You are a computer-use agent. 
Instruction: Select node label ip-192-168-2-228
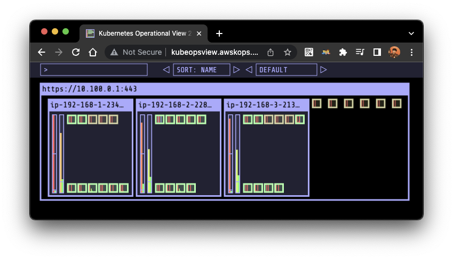(x=175, y=105)
